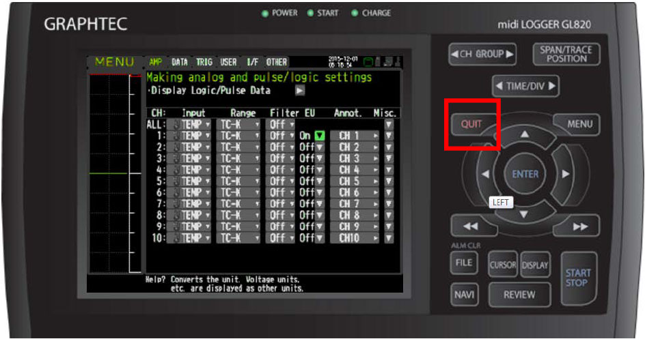
Task: Click the CH GROUP key
Action: pos(482,54)
